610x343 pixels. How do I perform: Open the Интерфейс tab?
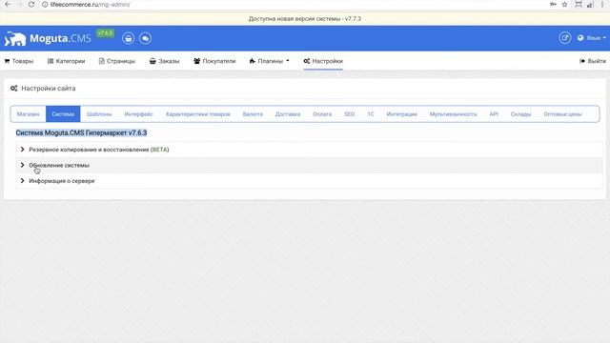[138, 114]
